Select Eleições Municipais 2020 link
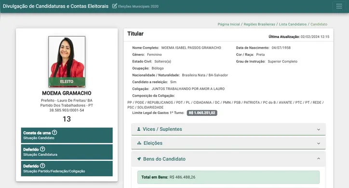Viewport: 349px width, 188px height. click(138, 6)
